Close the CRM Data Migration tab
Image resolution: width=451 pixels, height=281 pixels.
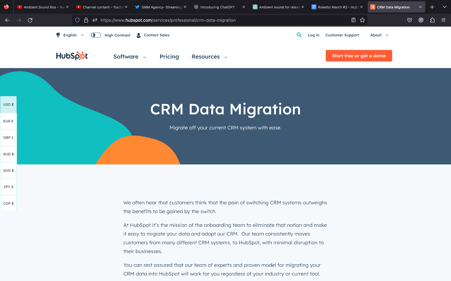420,7
